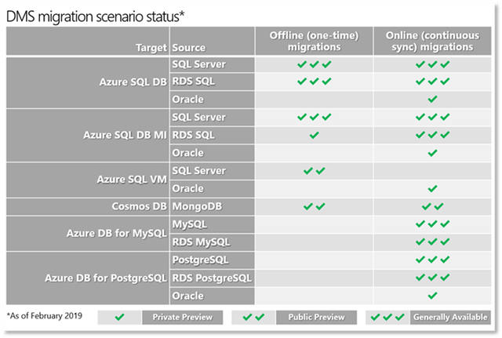Click online checkmarks for Azure SQL DB MI RDS SQL
The image size is (502, 338).
click(x=432, y=135)
